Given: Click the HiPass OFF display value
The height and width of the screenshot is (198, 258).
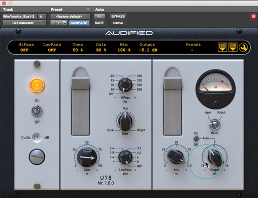Looking at the screenshot, I should (x=24, y=50).
